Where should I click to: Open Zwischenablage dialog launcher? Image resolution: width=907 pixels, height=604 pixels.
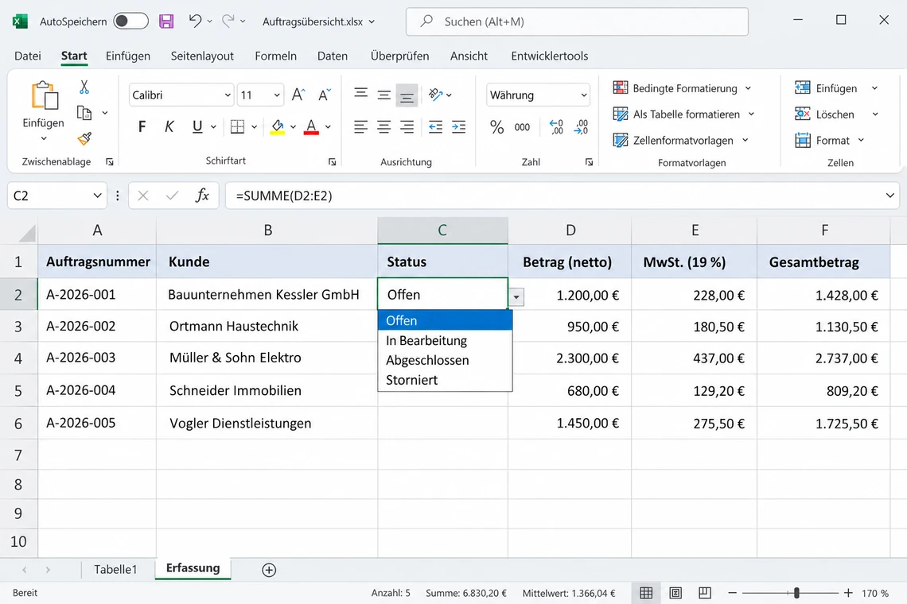tap(109, 162)
